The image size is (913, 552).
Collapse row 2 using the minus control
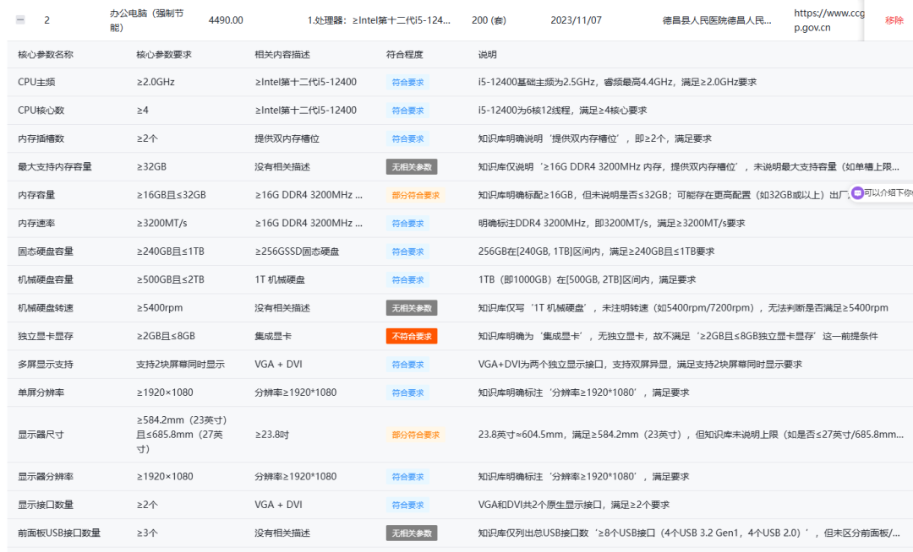(19, 20)
